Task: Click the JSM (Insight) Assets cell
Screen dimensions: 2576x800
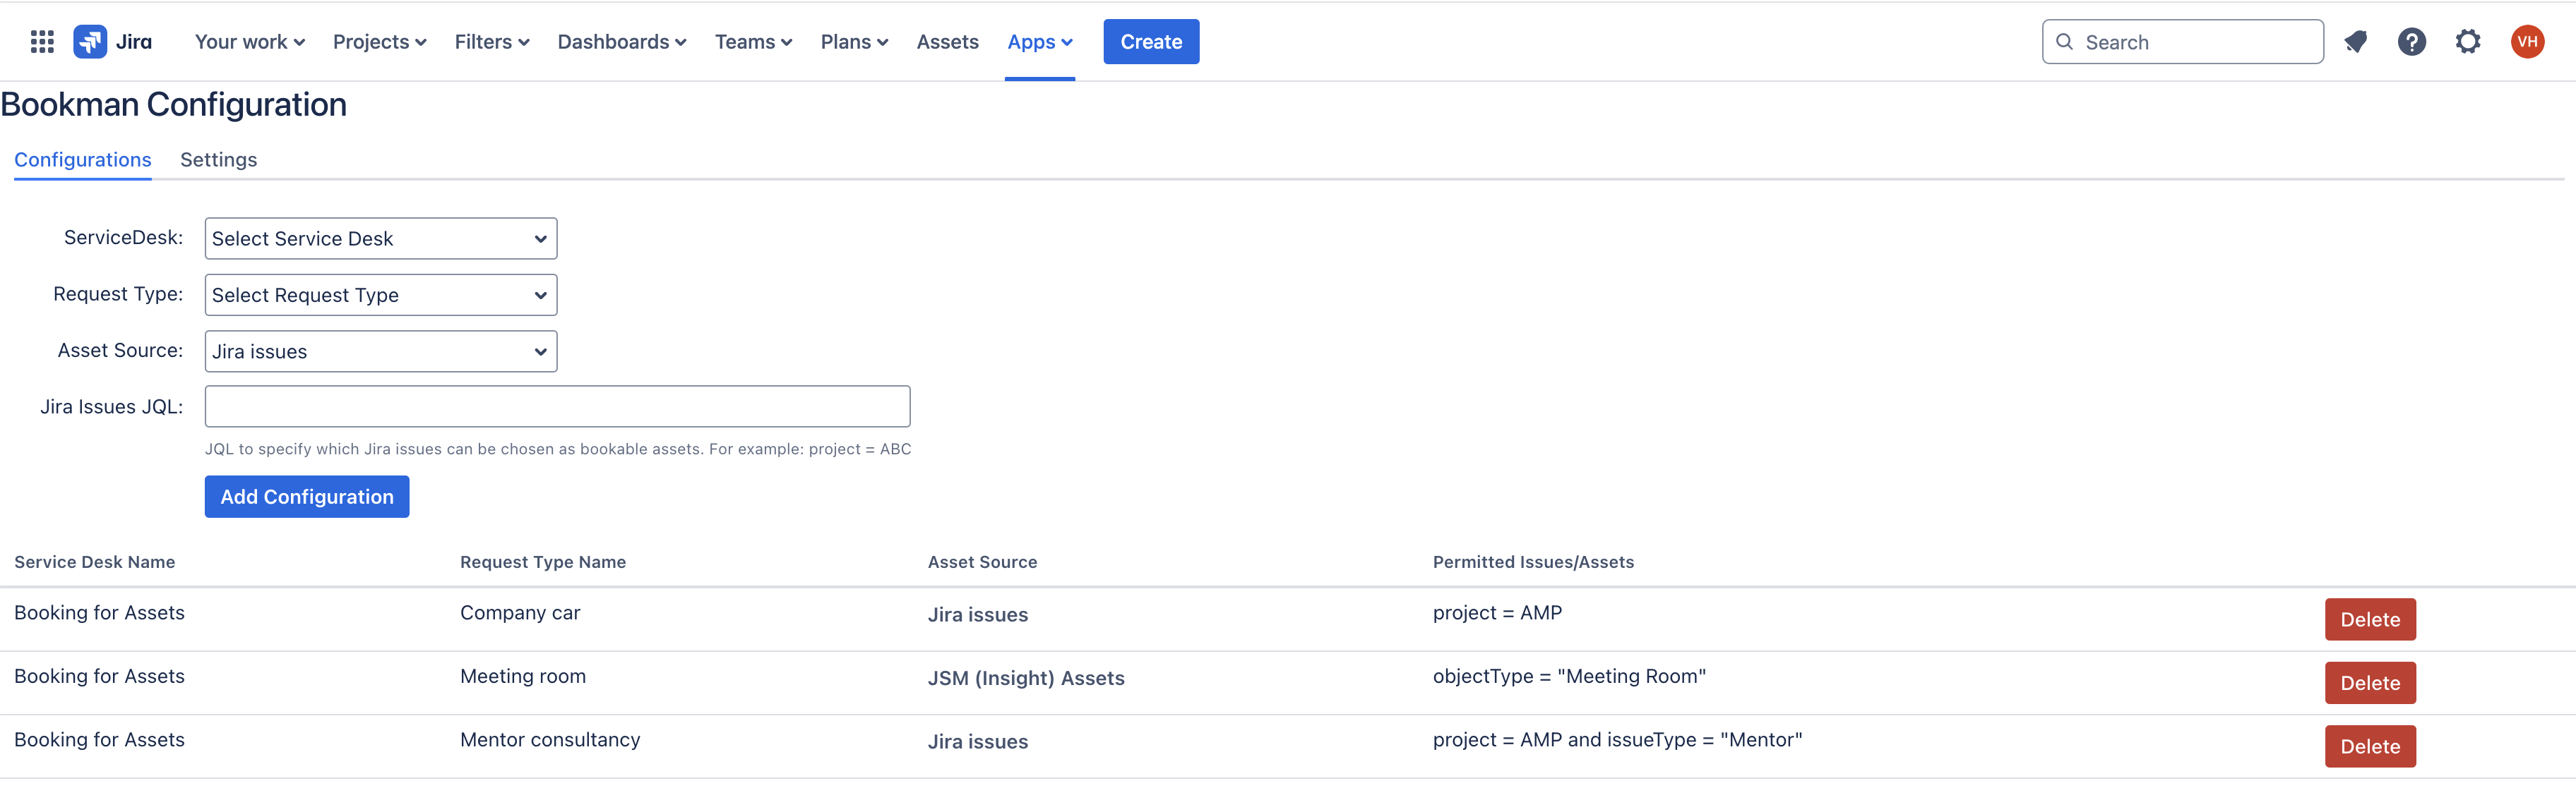Action: [1026, 678]
